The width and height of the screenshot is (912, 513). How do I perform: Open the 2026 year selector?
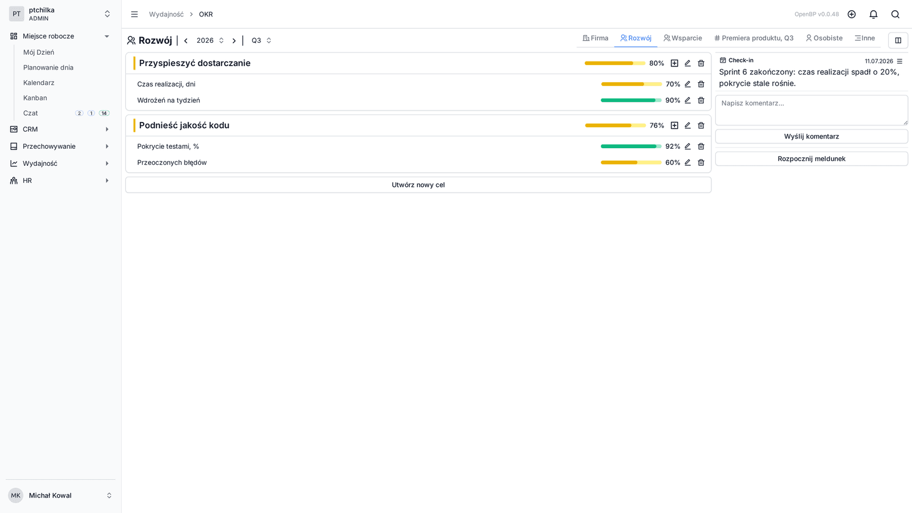point(210,40)
